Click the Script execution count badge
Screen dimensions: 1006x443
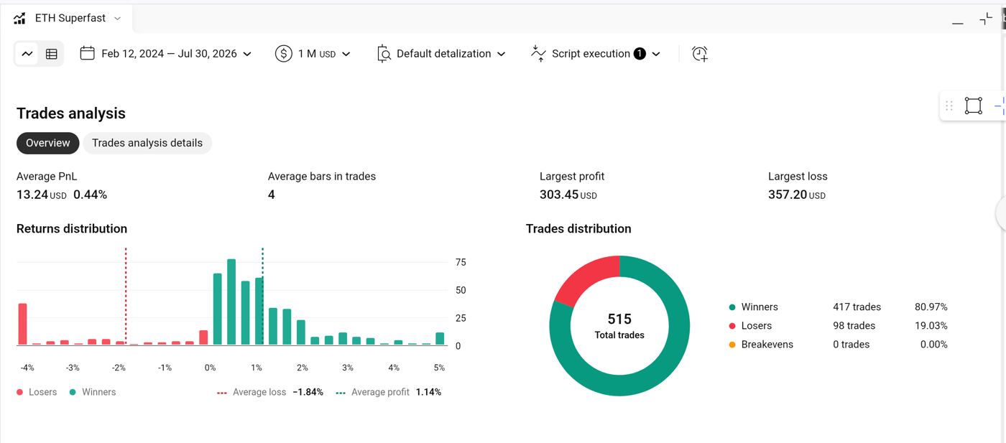(640, 54)
